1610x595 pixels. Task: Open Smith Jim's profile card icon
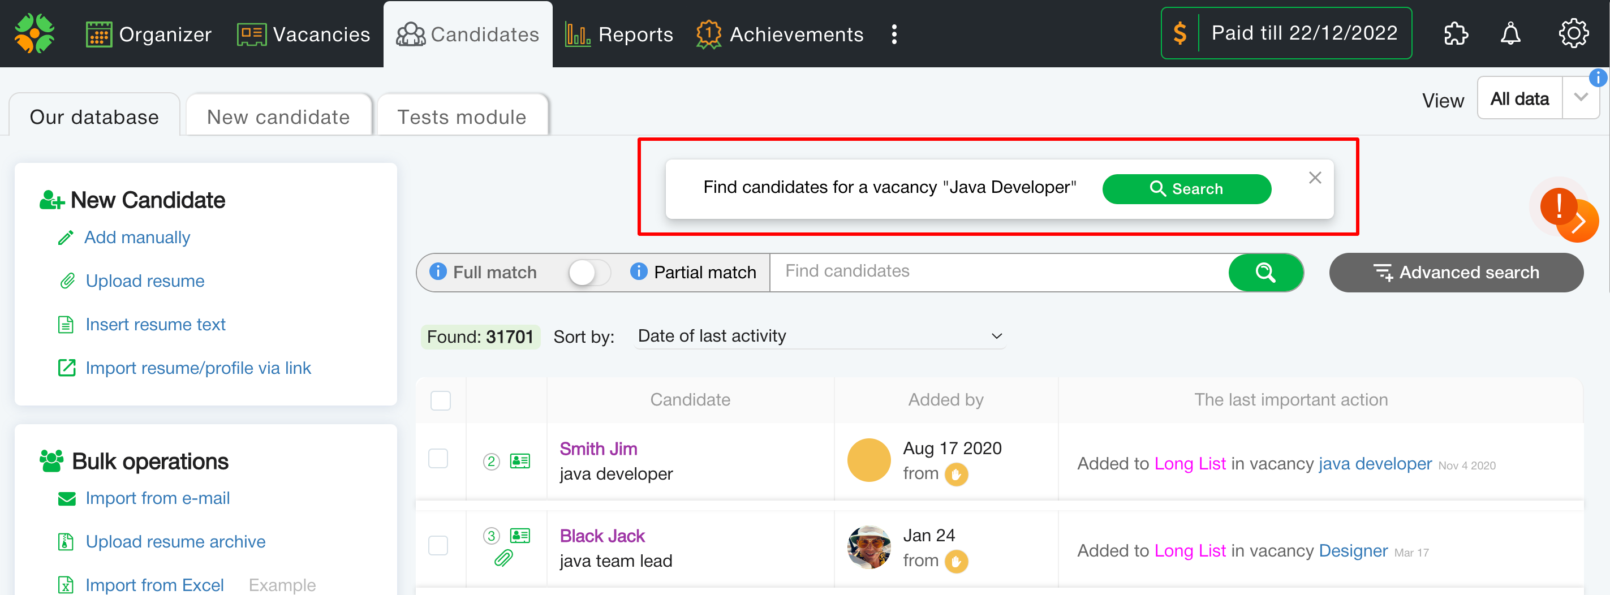pos(519,462)
